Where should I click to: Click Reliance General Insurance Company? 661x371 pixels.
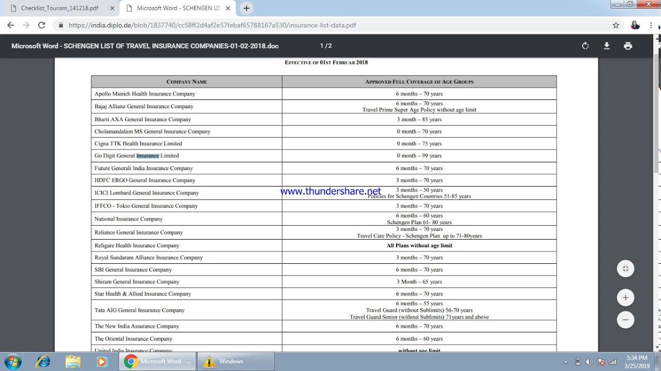(x=138, y=232)
